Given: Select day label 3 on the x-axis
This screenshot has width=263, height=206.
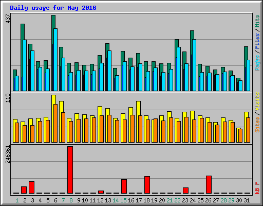Looking at the screenshot, I should tap(32, 200).
